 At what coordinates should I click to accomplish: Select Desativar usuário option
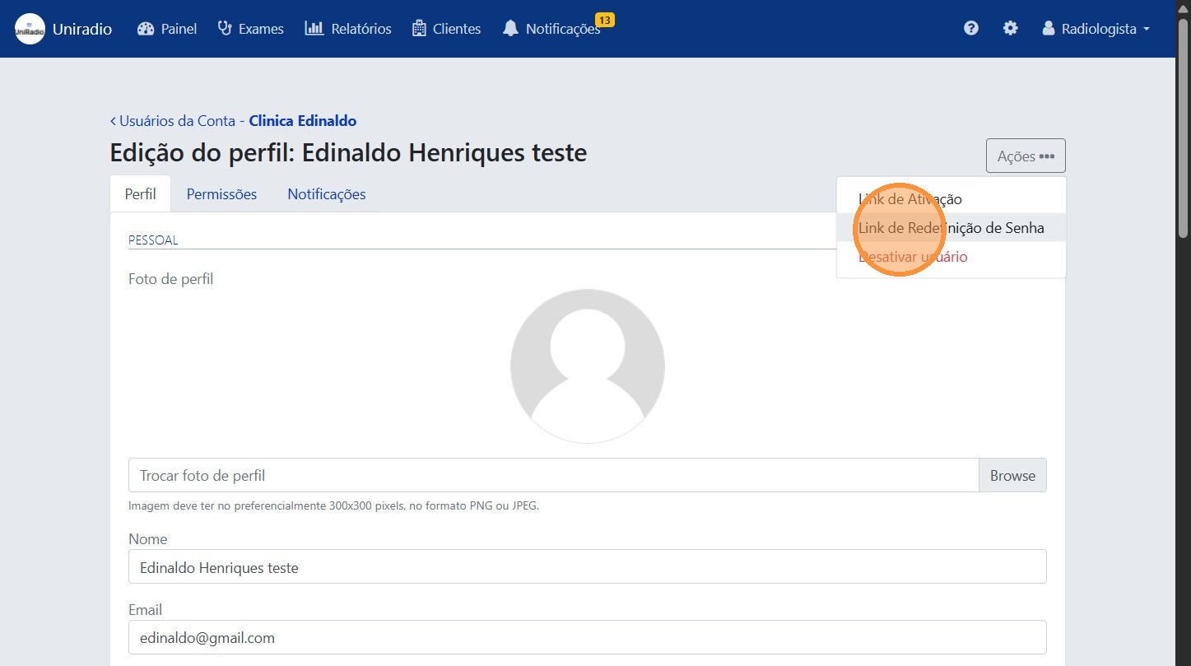913,257
